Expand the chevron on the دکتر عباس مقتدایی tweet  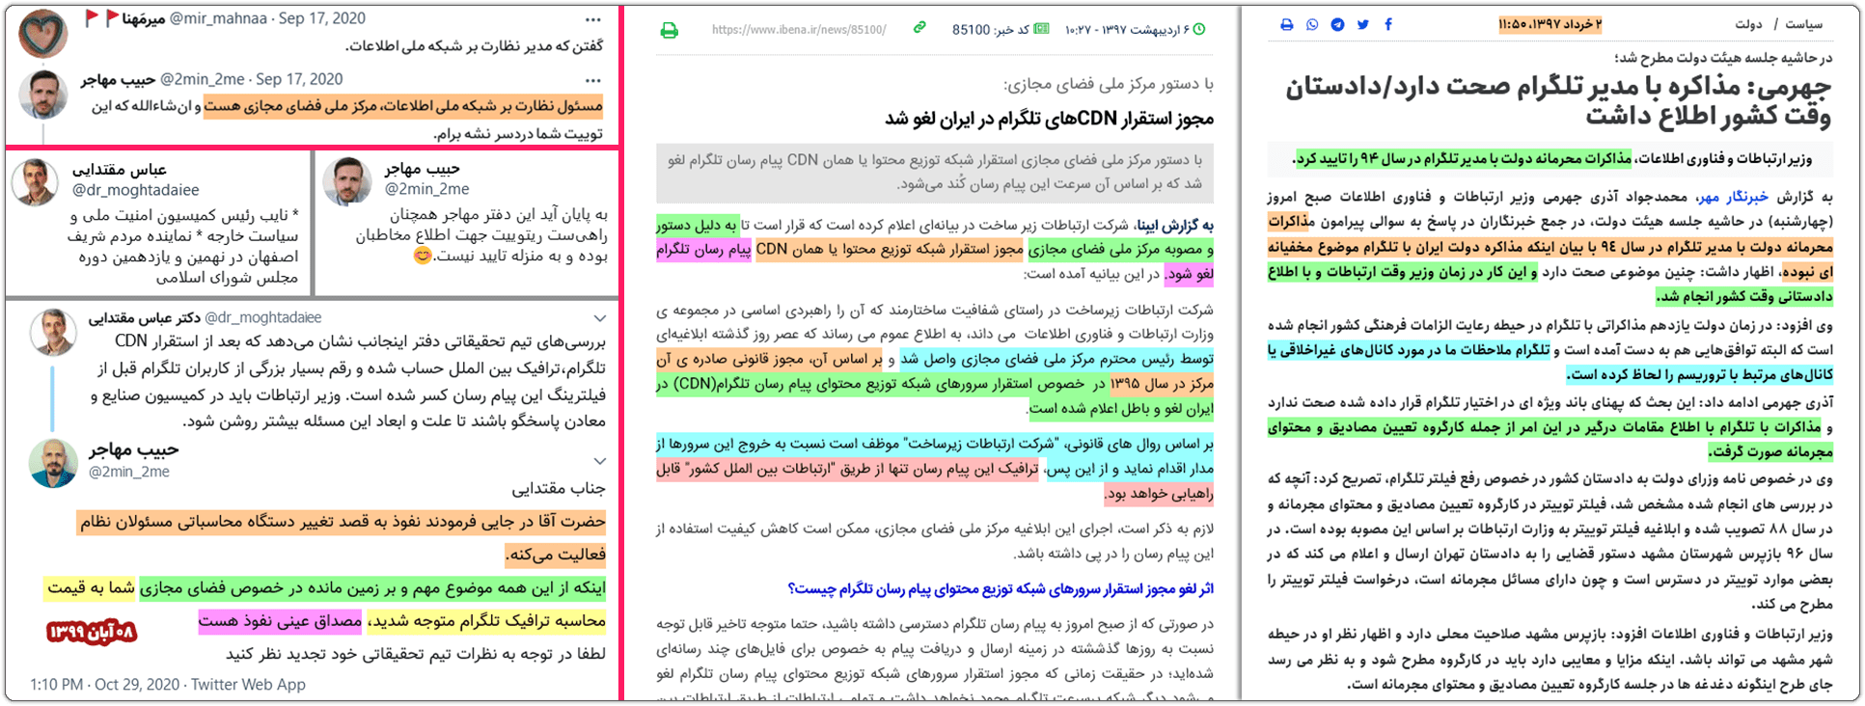point(599,318)
